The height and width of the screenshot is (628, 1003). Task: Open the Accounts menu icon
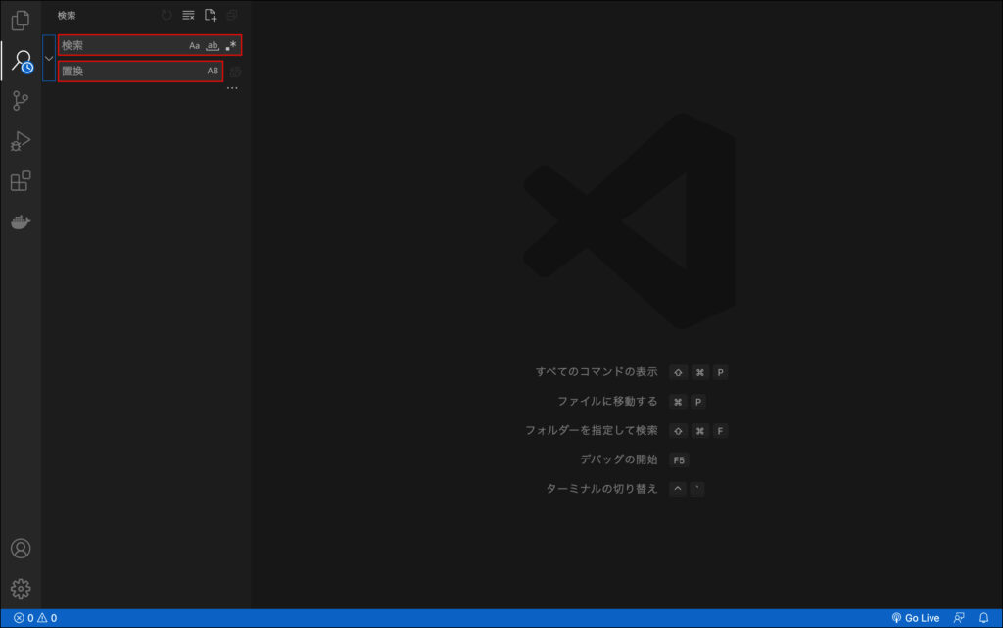[x=21, y=549]
